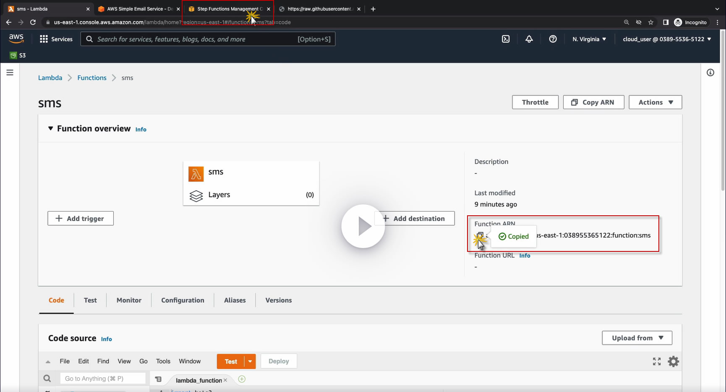This screenshot has height=392, width=726.
Task: Open the Function URL Info link
Action: [x=525, y=256]
